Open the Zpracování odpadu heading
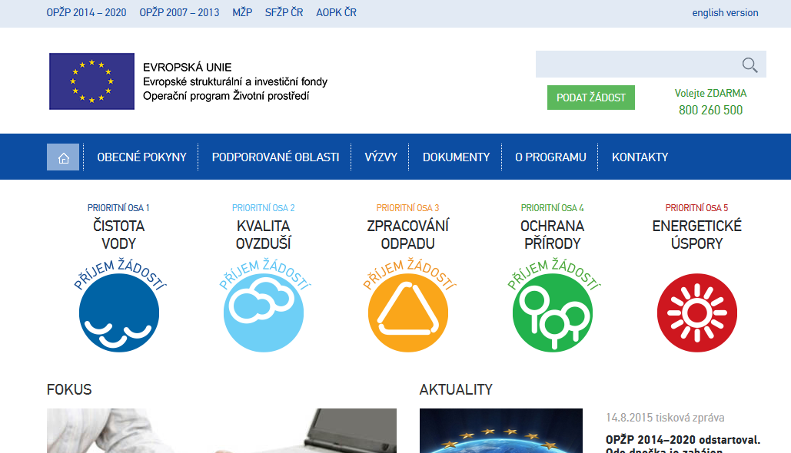 pyautogui.click(x=408, y=235)
